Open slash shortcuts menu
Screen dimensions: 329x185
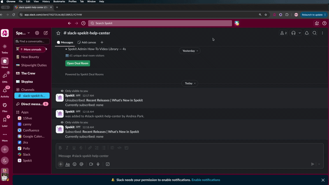[x=108, y=164]
